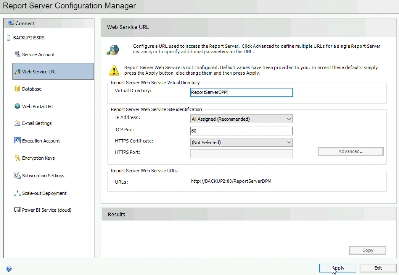Screen dimensions: 399x275
Task: Click the Web Portal URL globe icon
Action: click(17, 106)
